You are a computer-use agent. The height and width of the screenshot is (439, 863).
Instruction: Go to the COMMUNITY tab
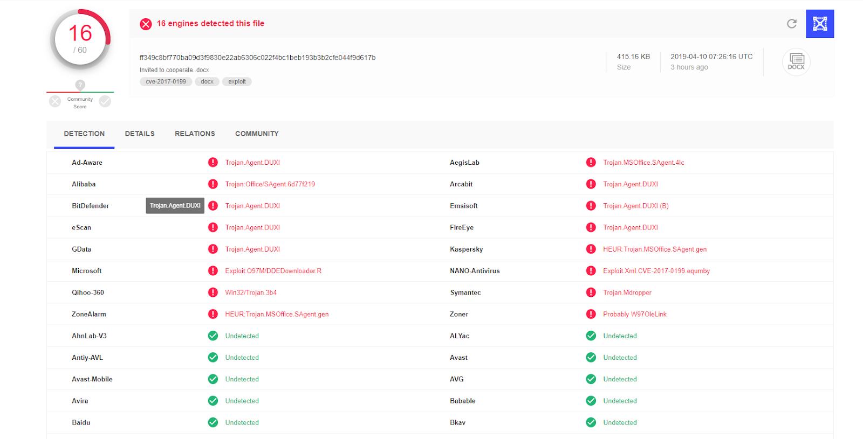coord(257,134)
